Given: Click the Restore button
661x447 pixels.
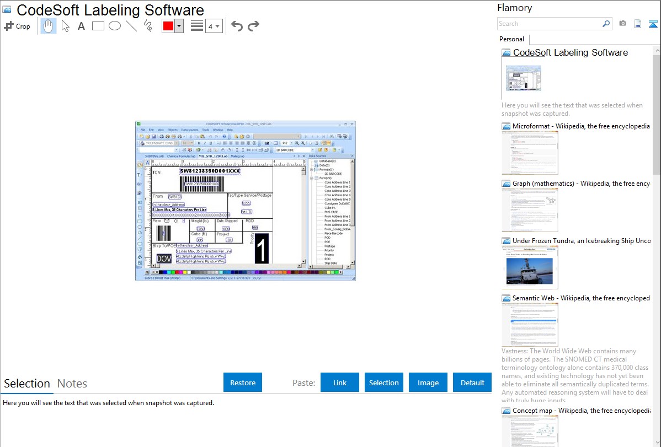Looking at the screenshot, I should click(243, 383).
